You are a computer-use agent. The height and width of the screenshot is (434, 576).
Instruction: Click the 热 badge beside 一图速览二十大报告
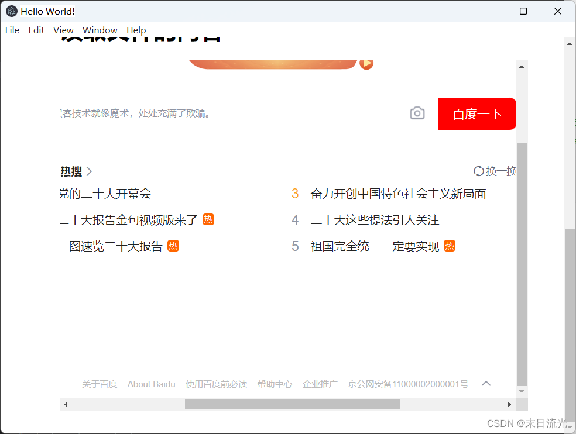tap(173, 246)
